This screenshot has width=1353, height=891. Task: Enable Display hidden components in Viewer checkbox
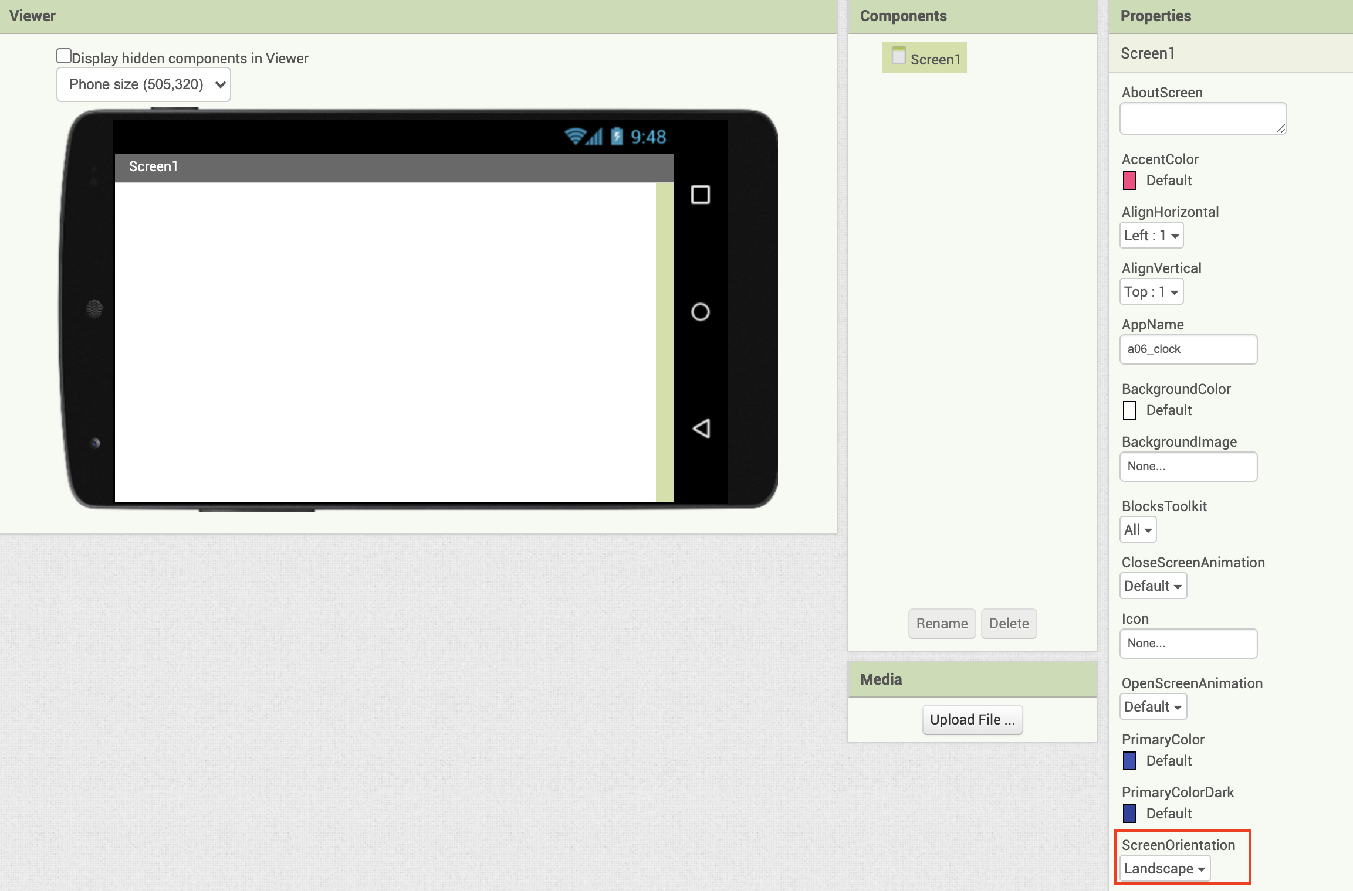click(x=64, y=56)
